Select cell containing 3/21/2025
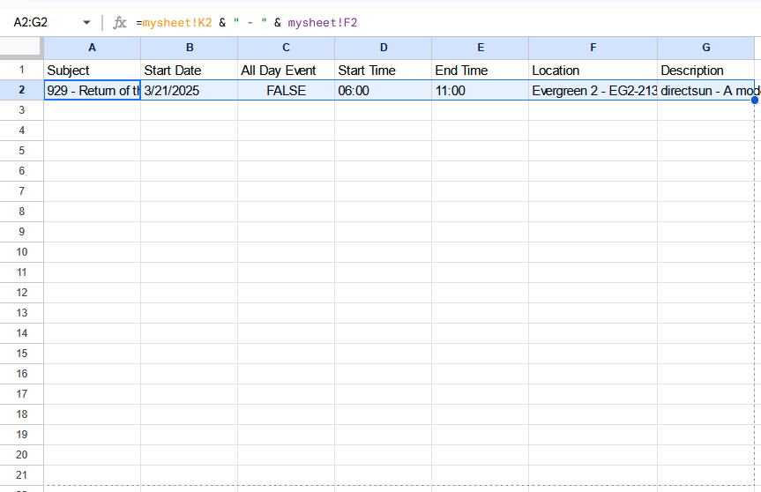 click(x=190, y=91)
